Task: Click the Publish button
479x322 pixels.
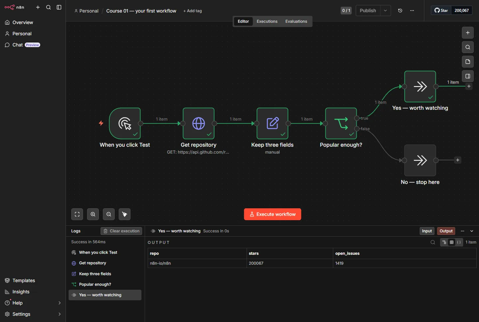Action: pyautogui.click(x=368, y=11)
